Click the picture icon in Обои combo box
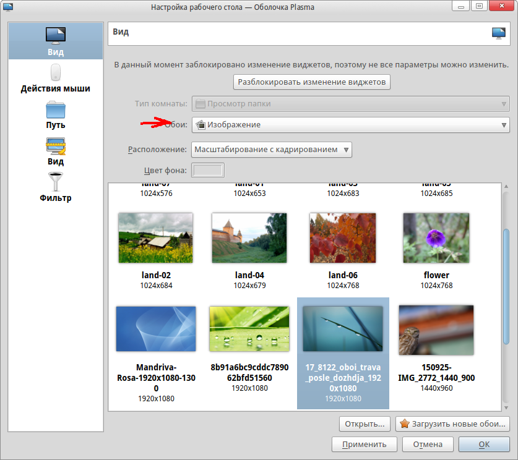Image resolution: width=518 pixels, height=460 pixels. tap(201, 125)
